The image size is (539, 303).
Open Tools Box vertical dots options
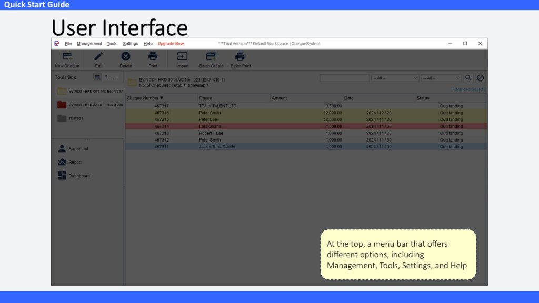pos(106,77)
